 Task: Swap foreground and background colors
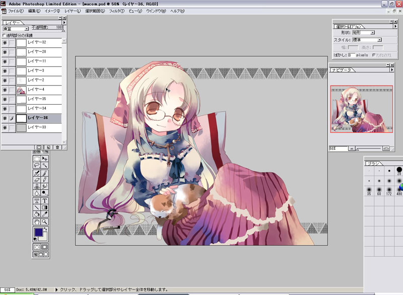point(45,229)
